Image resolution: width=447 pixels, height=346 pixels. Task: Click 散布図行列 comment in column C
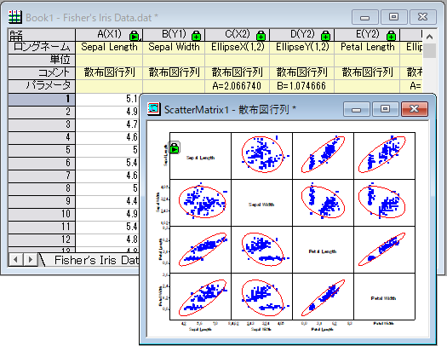pos(238,72)
